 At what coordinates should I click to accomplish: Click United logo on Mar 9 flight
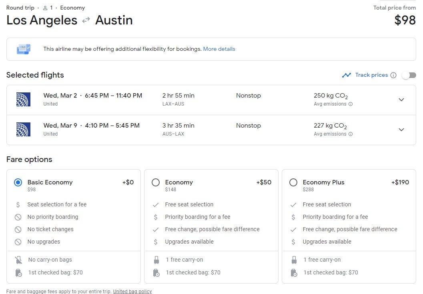(23, 130)
